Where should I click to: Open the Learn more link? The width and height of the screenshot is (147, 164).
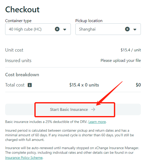[x=97, y=122]
